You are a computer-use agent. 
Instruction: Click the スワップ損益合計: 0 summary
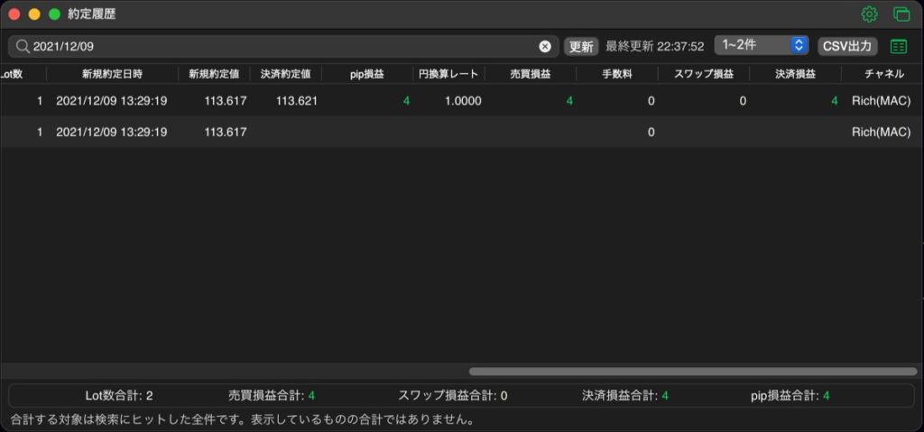click(x=453, y=395)
